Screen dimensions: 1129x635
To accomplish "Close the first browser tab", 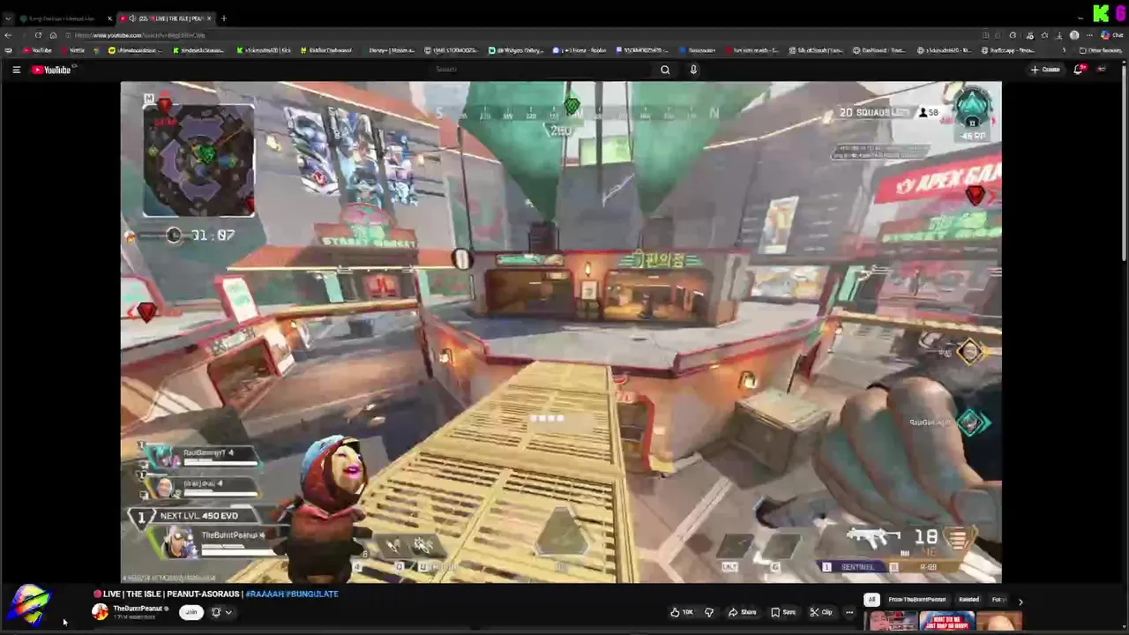I will click(109, 18).
